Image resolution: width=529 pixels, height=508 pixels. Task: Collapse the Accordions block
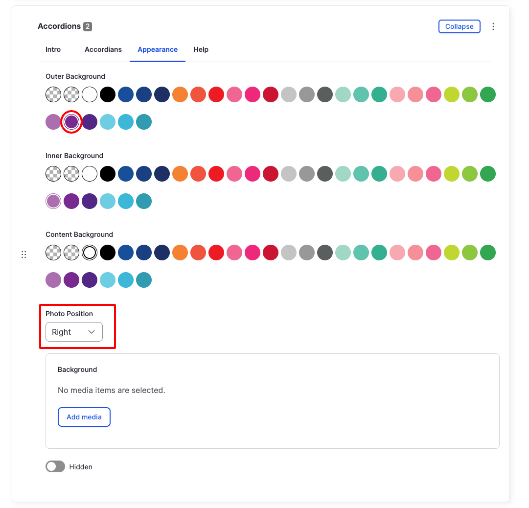(459, 26)
